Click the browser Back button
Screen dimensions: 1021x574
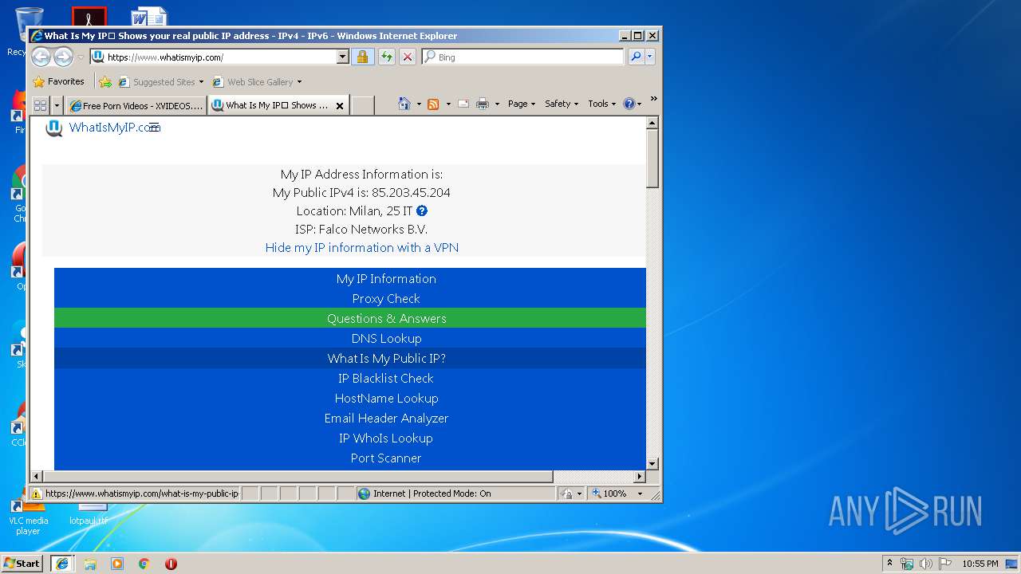pyautogui.click(x=41, y=57)
